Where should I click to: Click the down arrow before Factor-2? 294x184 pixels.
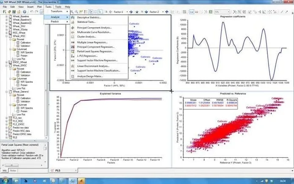pyautogui.click(x=146, y=12)
